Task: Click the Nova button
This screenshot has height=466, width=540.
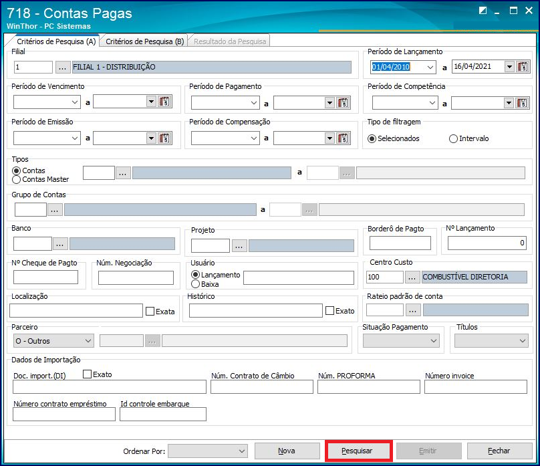Action: 287,451
